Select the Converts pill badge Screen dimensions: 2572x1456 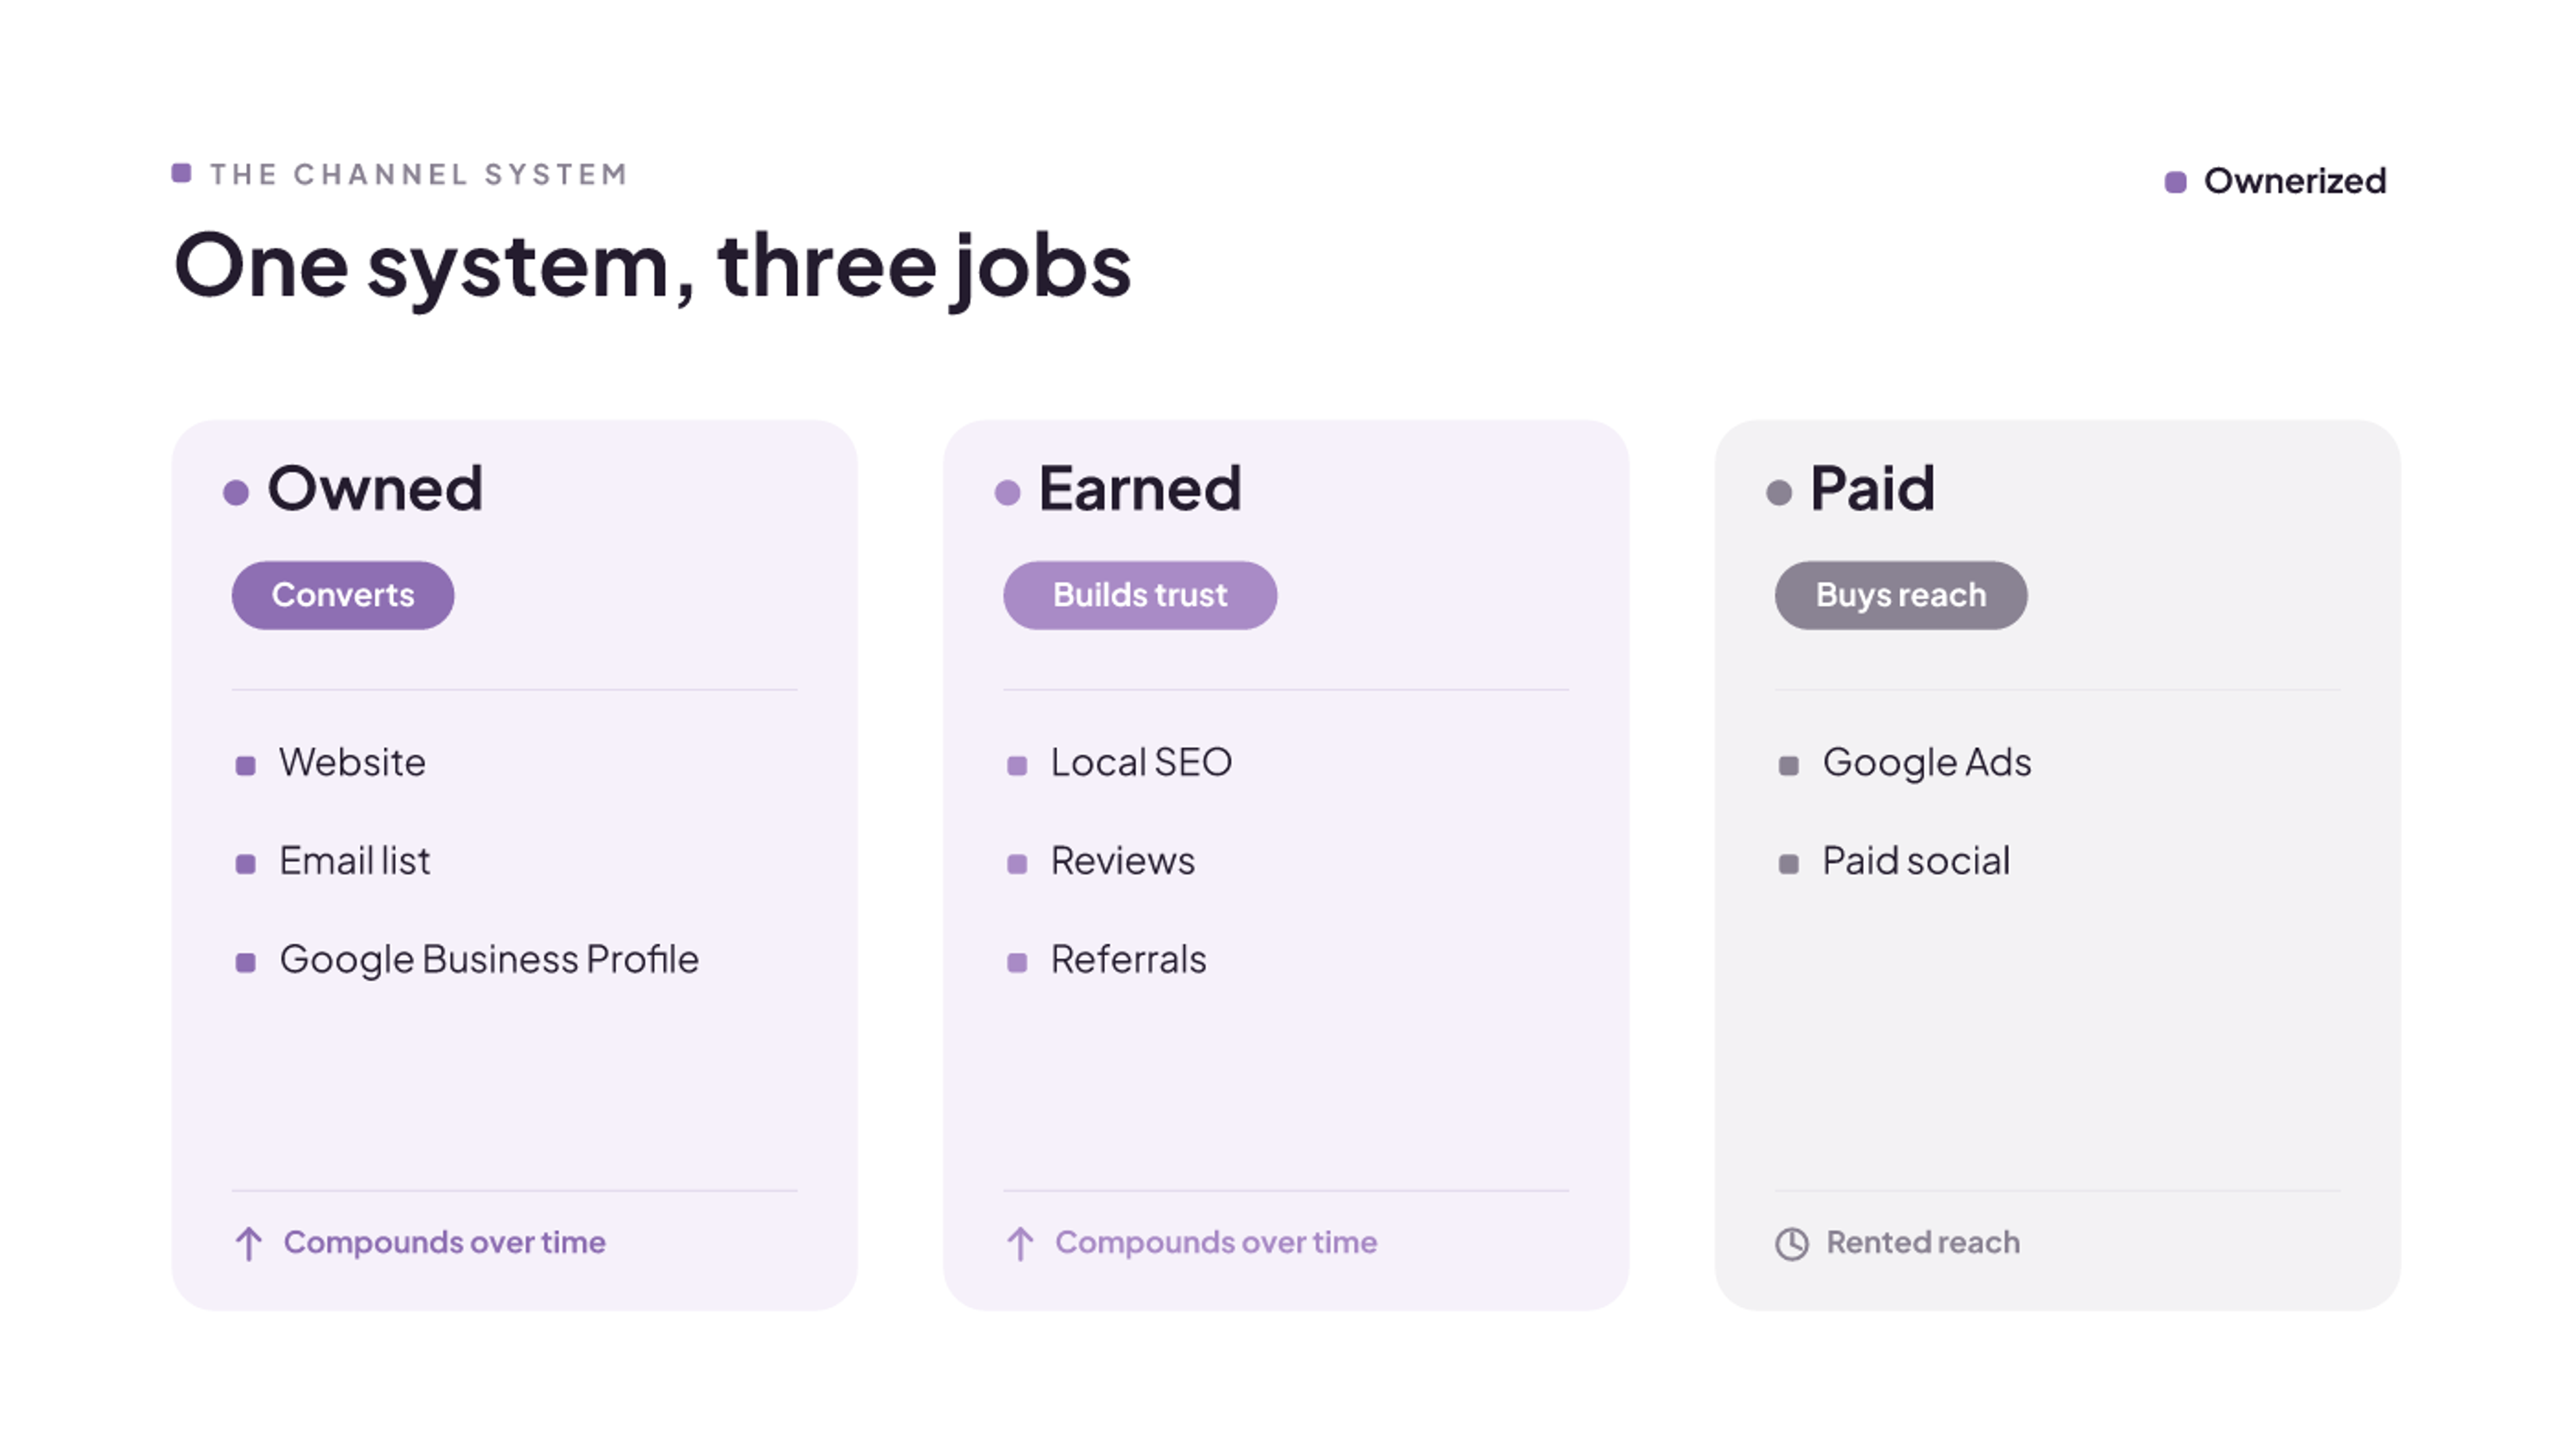click(343, 595)
